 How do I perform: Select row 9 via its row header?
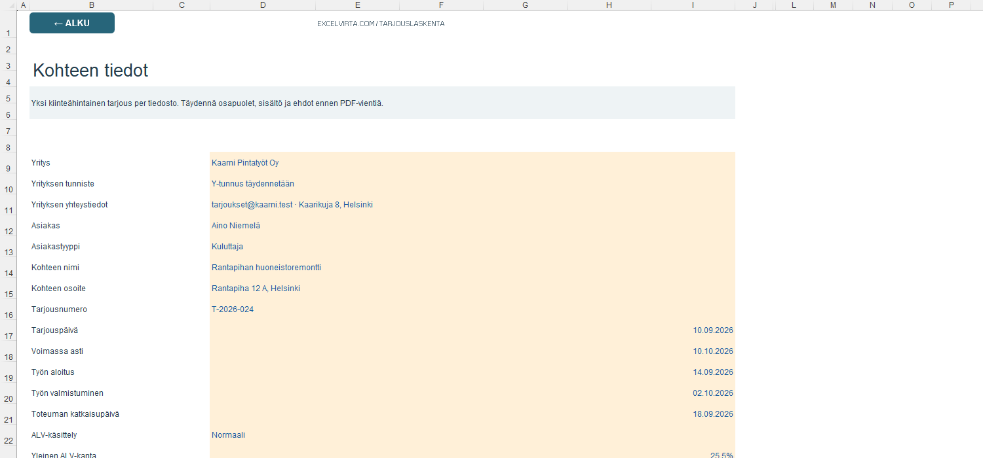[x=9, y=163]
